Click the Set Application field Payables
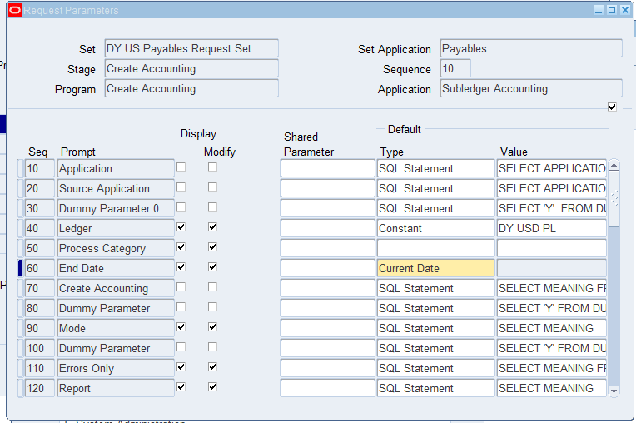The height and width of the screenshot is (423, 636). click(531, 48)
